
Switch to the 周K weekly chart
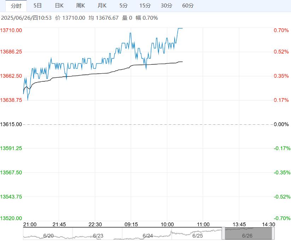[81, 6]
